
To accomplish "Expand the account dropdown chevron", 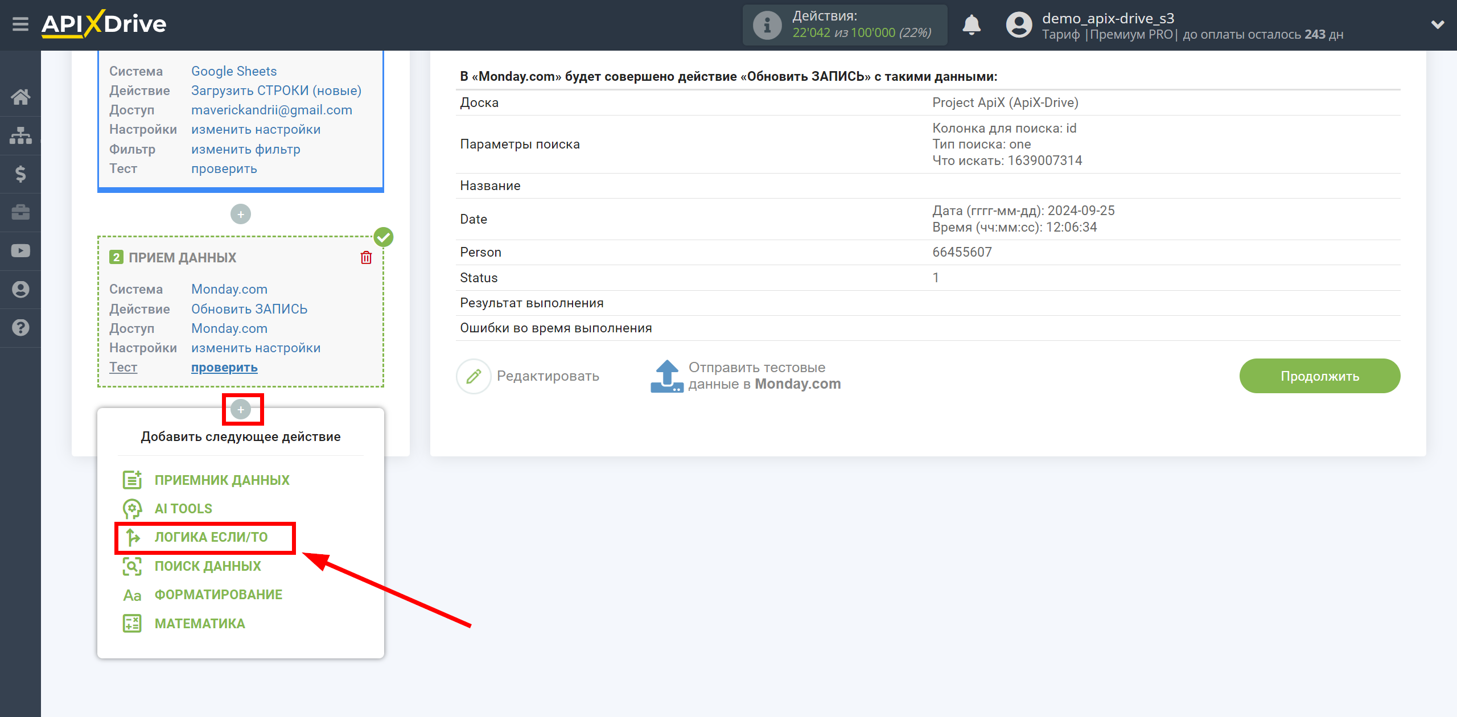I will pyautogui.click(x=1438, y=24).
